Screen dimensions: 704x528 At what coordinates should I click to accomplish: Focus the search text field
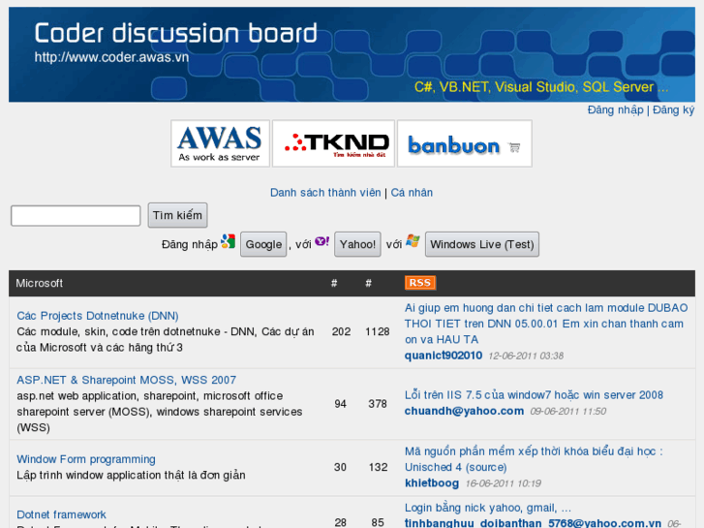[76, 216]
